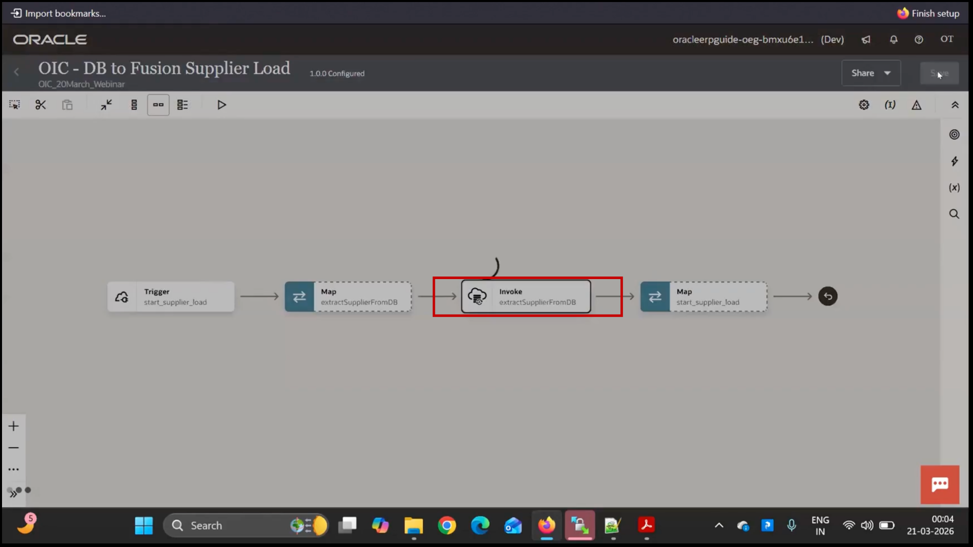Select the Map extractSupplierFromDB node
The image size is (973, 547).
[348, 297]
